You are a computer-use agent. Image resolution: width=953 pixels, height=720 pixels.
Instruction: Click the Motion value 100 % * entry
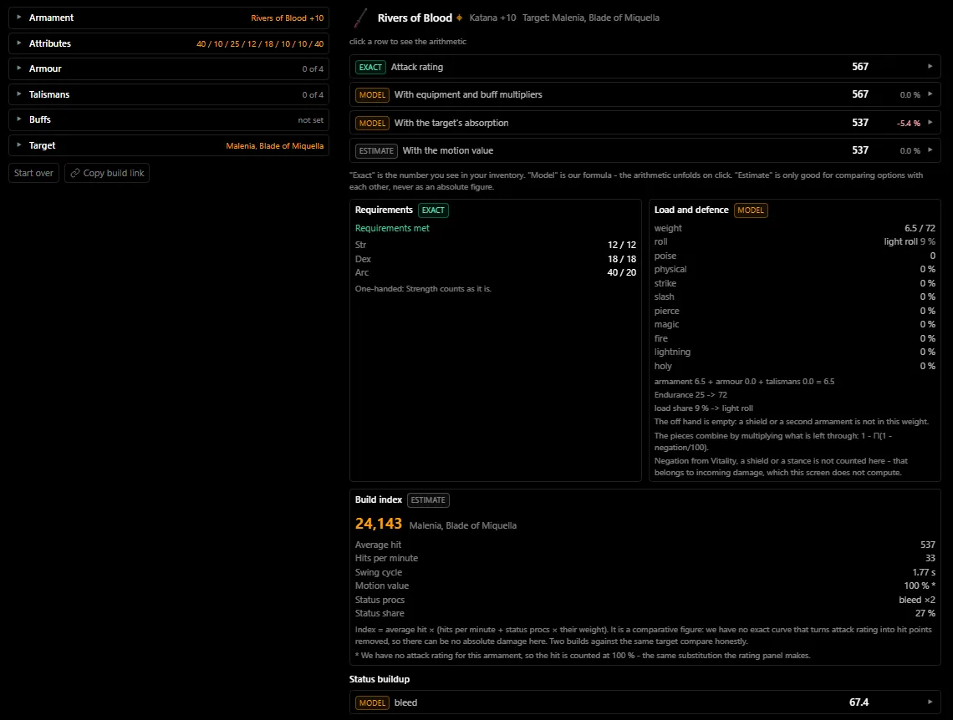click(920, 586)
